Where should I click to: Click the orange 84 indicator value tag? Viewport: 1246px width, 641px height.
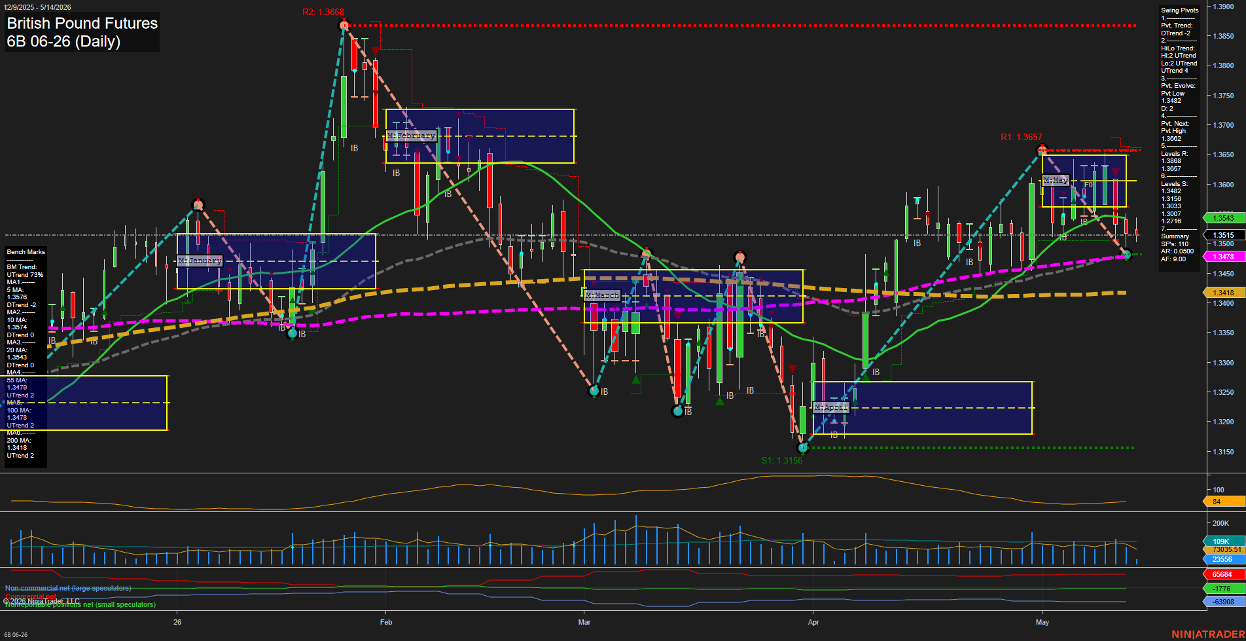point(1224,502)
